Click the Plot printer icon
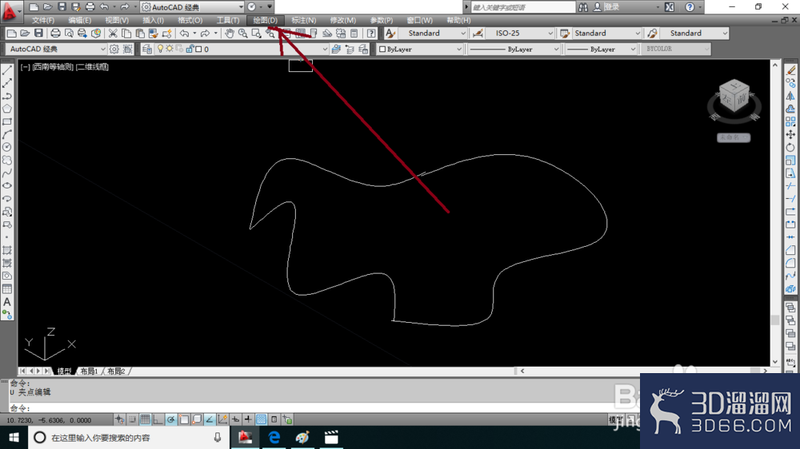This screenshot has height=449, width=800. pyautogui.click(x=55, y=34)
